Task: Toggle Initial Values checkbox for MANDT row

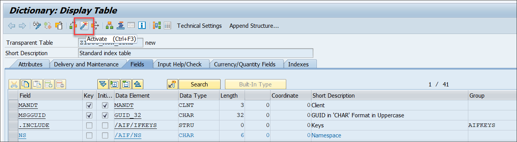Action: click(x=105, y=105)
